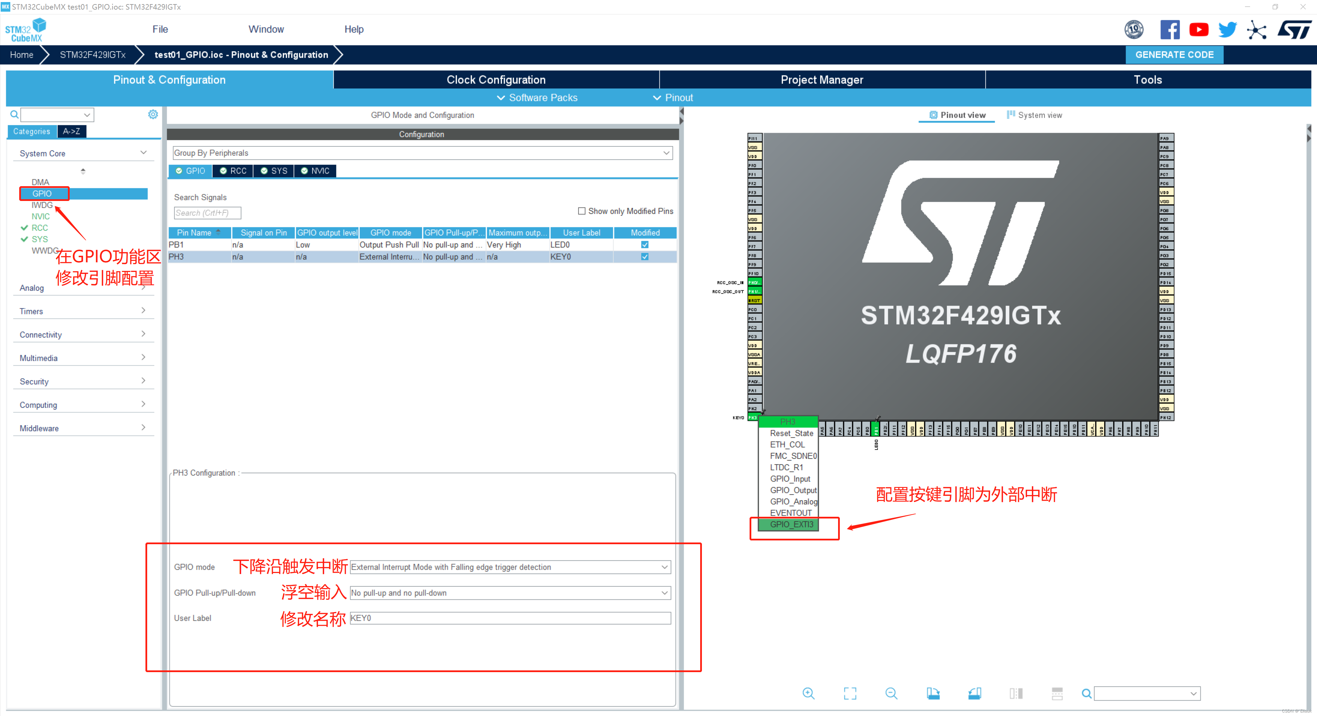Click the NRST pin on the chip
1317x716 pixels.
tap(754, 300)
